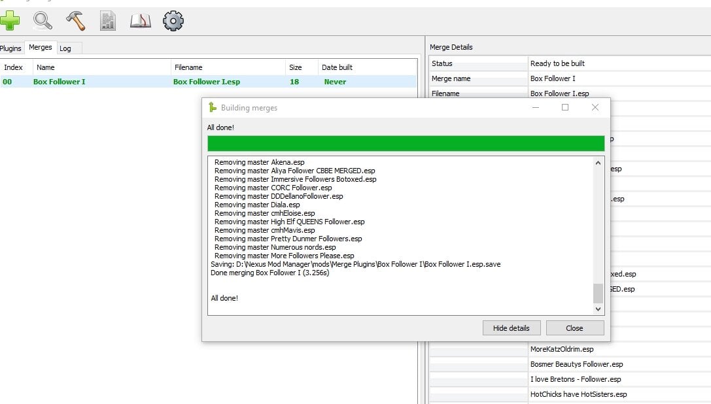Click the Merge Details panel heading
The width and height of the screenshot is (711, 404).
[451, 47]
